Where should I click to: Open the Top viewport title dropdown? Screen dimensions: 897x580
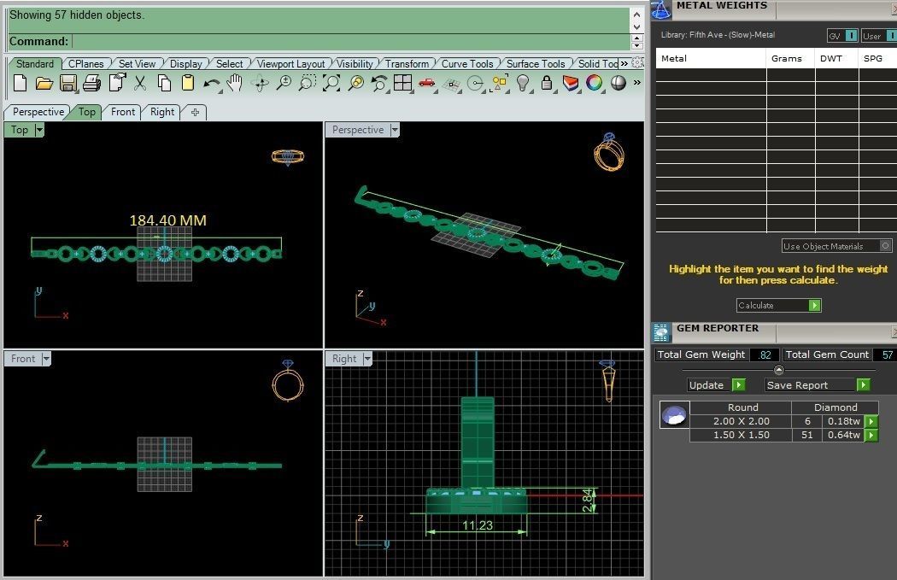tap(39, 130)
